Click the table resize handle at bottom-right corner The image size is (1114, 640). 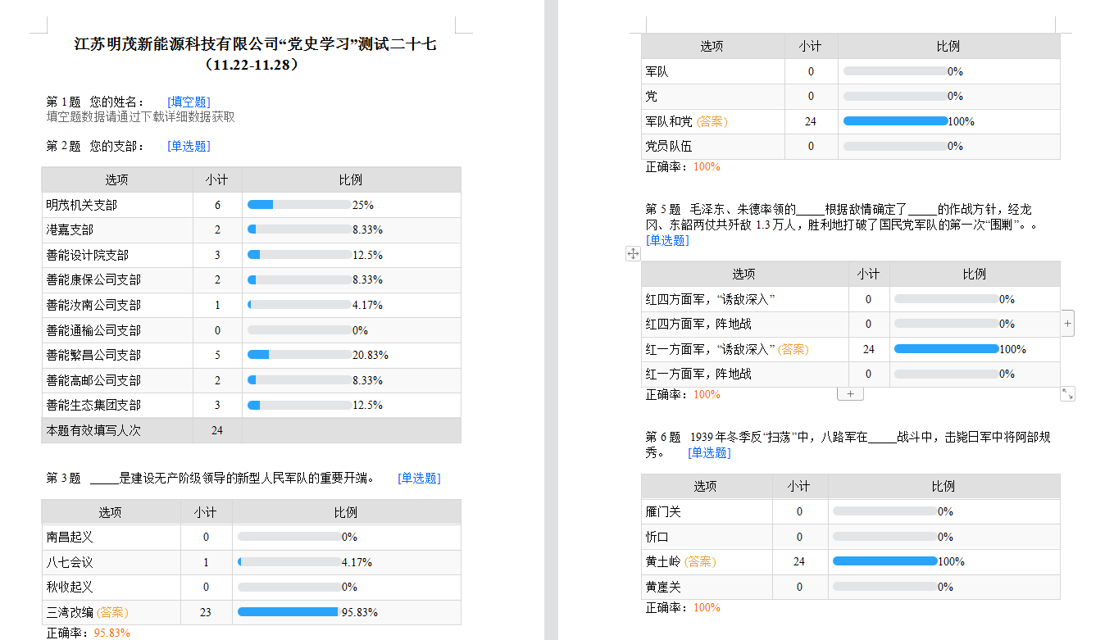pos(1067,394)
